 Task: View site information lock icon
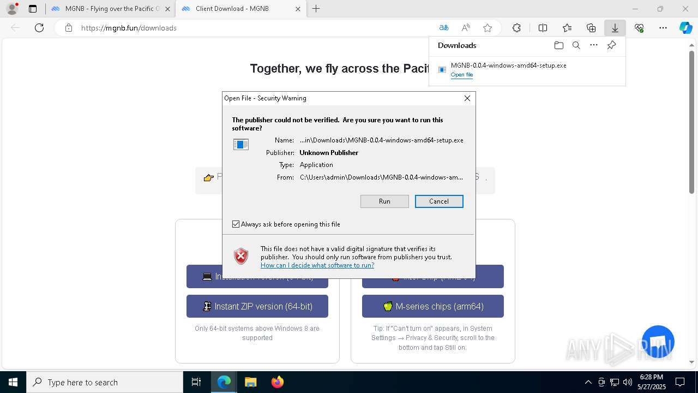68,28
